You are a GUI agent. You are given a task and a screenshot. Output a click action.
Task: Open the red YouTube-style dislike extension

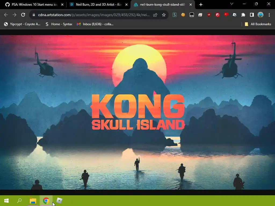click(226, 15)
